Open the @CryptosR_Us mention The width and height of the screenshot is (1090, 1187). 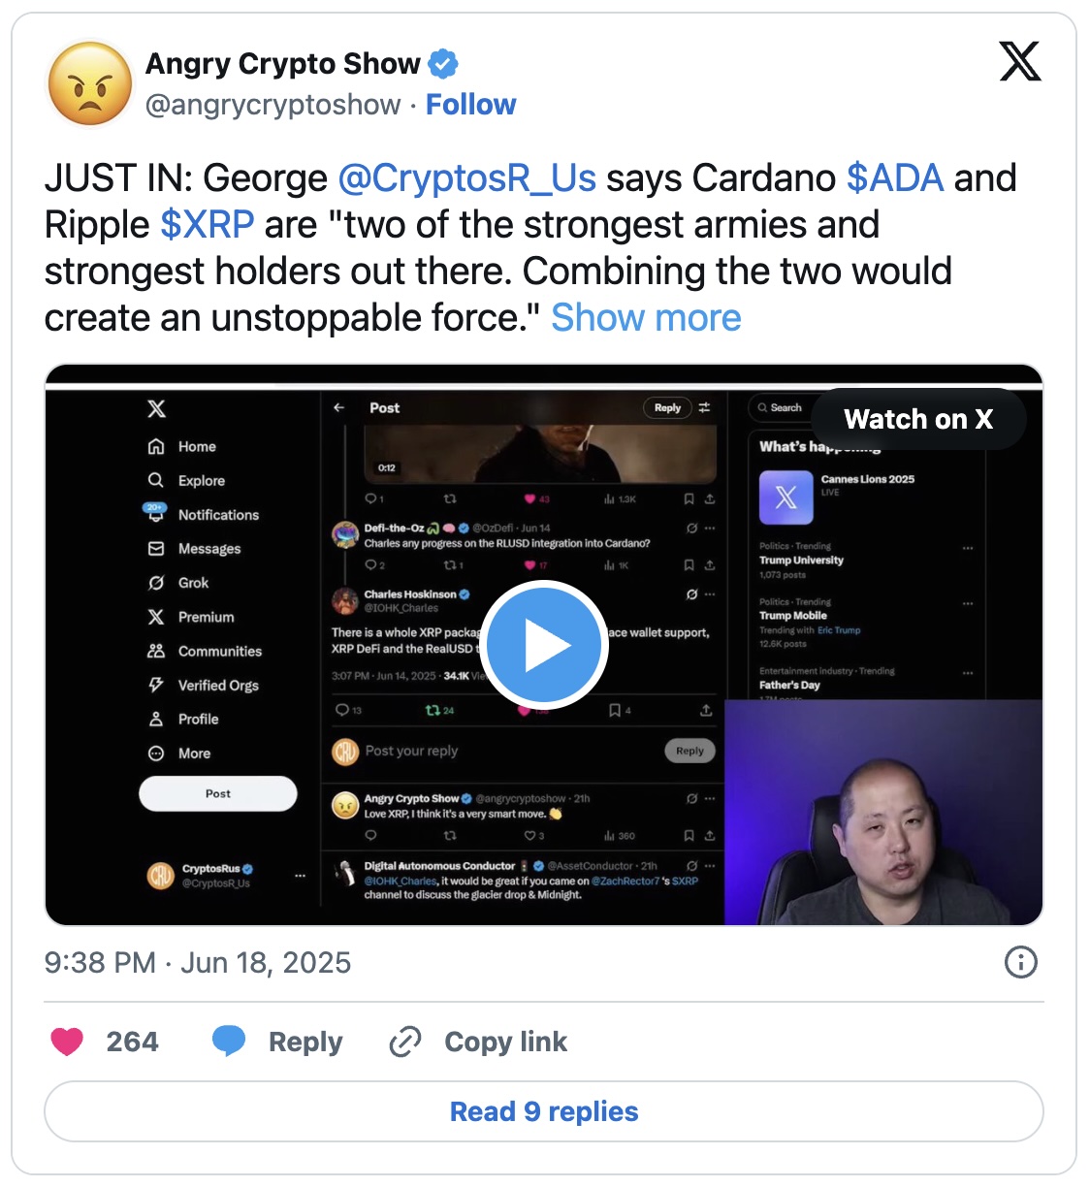[466, 178]
